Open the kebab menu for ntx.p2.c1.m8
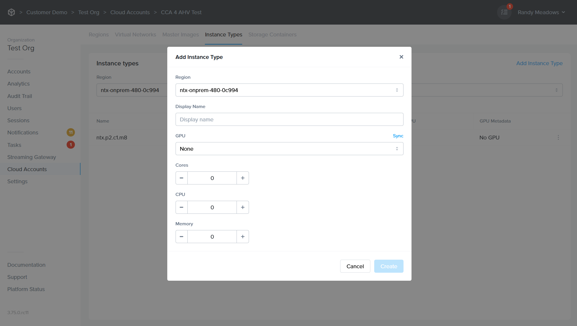This screenshot has width=577, height=326. [558, 137]
